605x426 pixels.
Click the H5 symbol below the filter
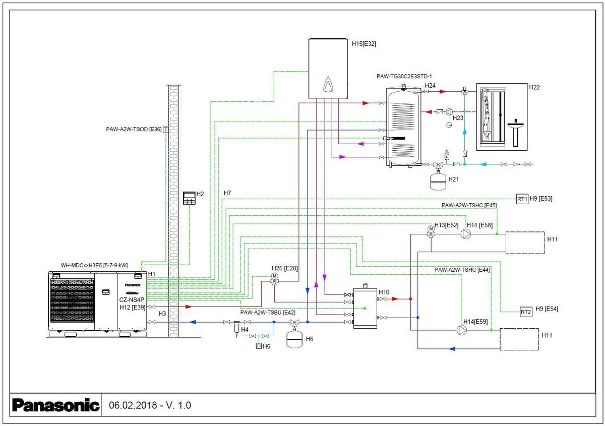(259, 346)
